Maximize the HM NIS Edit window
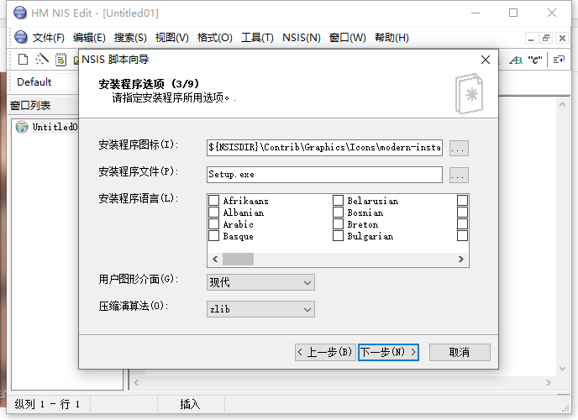This screenshot has height=420, width=578. tap(513, 13)
